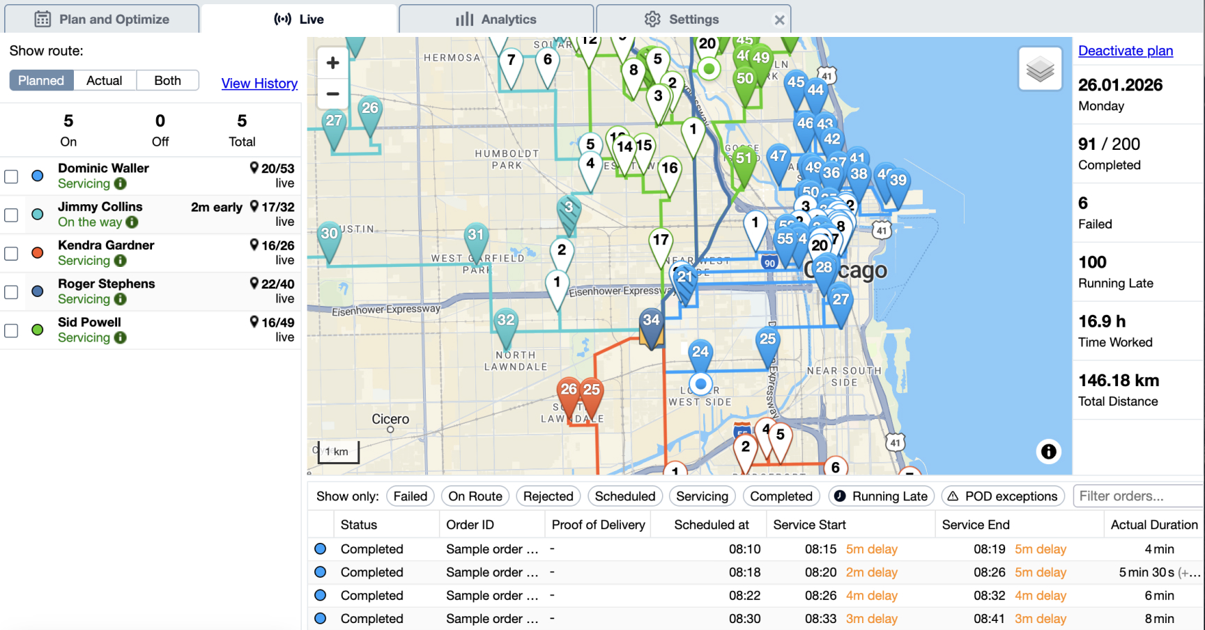Filter orders by Running Late

point(881,496)
